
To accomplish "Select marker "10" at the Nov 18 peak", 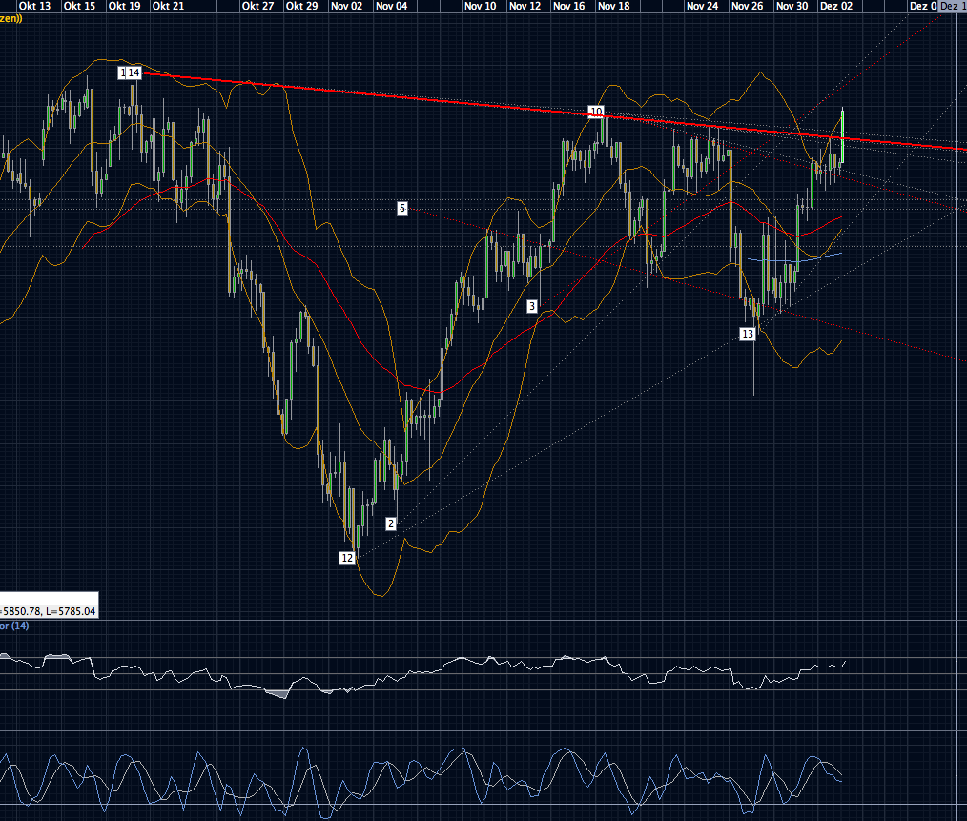I will (x=597, y=112).
